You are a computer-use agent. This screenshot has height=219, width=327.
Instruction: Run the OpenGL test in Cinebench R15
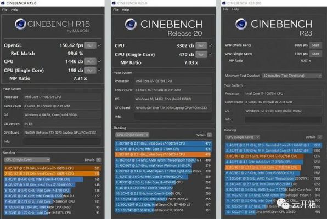click(x=91, y=45)
